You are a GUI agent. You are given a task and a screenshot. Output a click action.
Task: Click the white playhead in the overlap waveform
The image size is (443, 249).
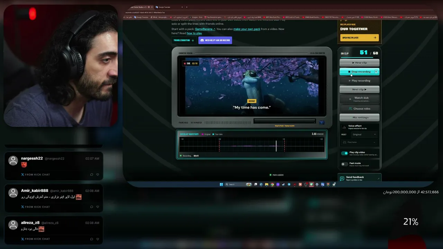click(276, 146)
